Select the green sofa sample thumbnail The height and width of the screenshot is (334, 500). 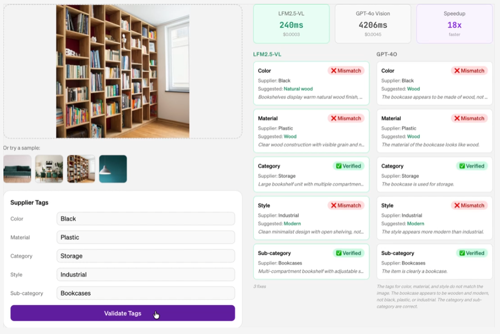point(17,169)
